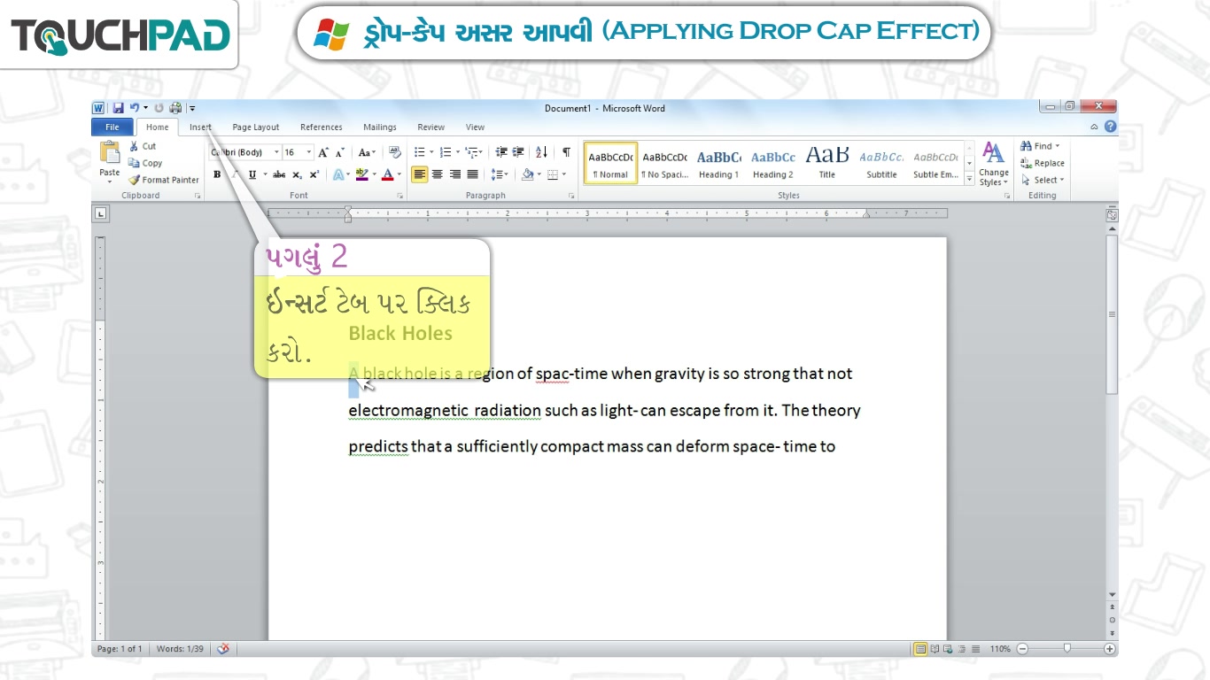This screenshot has height=680, width=1210.
Task: Clear formatting from selection
Action: pyautogui.click(x=395, y=152)
